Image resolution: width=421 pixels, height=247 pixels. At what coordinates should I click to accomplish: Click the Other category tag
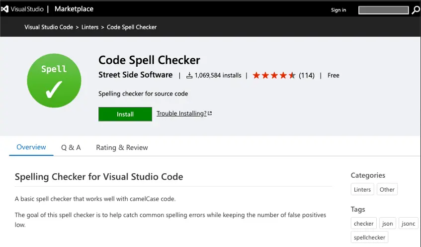click(x=387, y=189)
